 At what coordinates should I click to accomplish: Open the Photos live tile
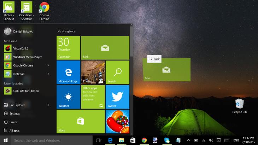coord(93,72)
